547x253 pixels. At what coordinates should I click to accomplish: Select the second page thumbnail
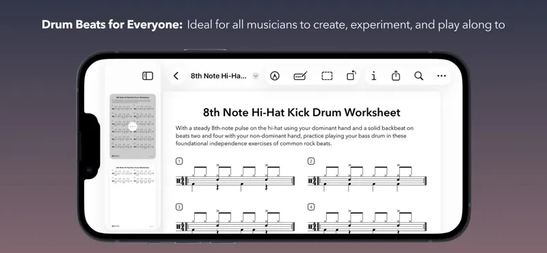click(x=133, y=197)
